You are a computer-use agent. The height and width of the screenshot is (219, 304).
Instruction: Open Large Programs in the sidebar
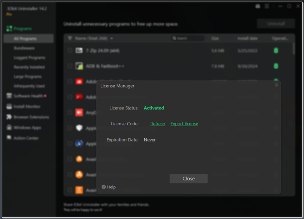pos(28,76)
